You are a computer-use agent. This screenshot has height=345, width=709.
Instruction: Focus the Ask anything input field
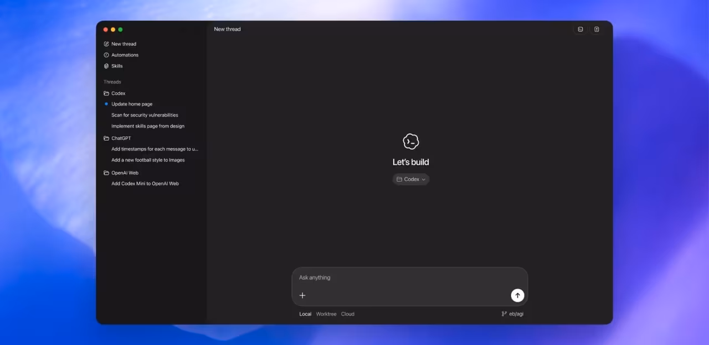[399, 278]
